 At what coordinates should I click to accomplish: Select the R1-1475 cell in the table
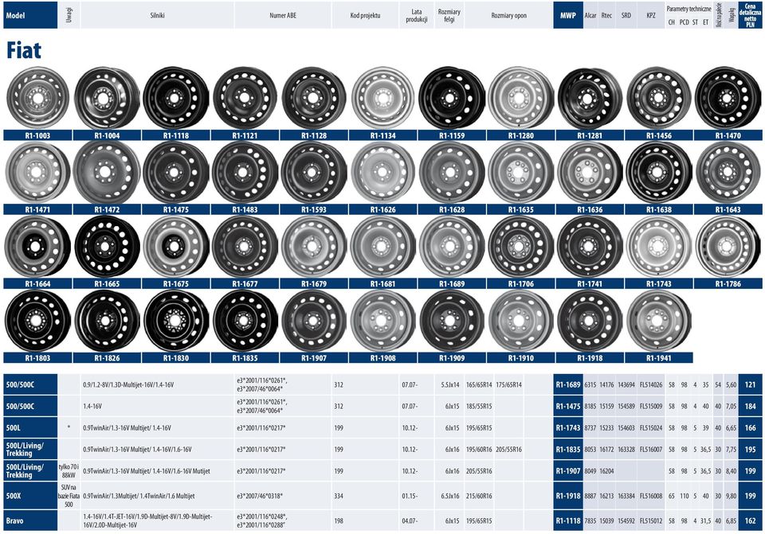point(568,407)
